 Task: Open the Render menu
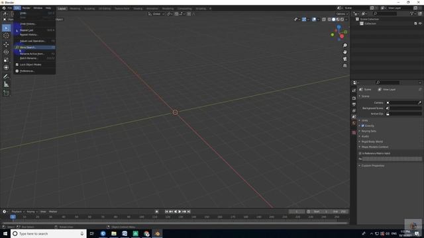[26, 8]
